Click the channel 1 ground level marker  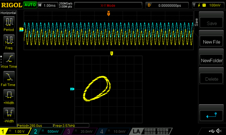point(21,29)
